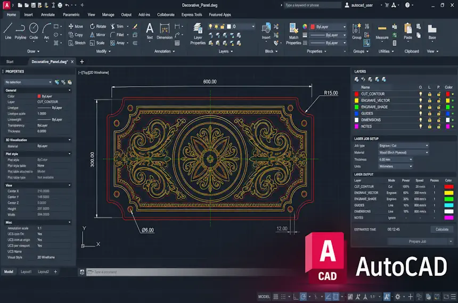Screen dimensions: 458x303
Task: Expand the Modify panel flyout
Action: (103, 52)
